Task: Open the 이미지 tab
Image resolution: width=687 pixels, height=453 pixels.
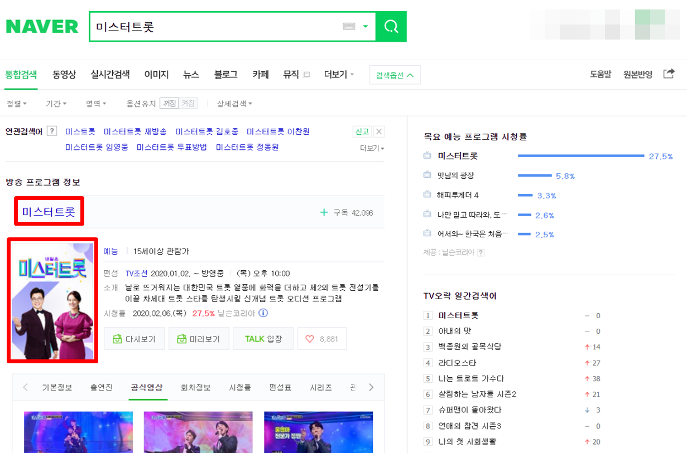Action: pos(156,74)
